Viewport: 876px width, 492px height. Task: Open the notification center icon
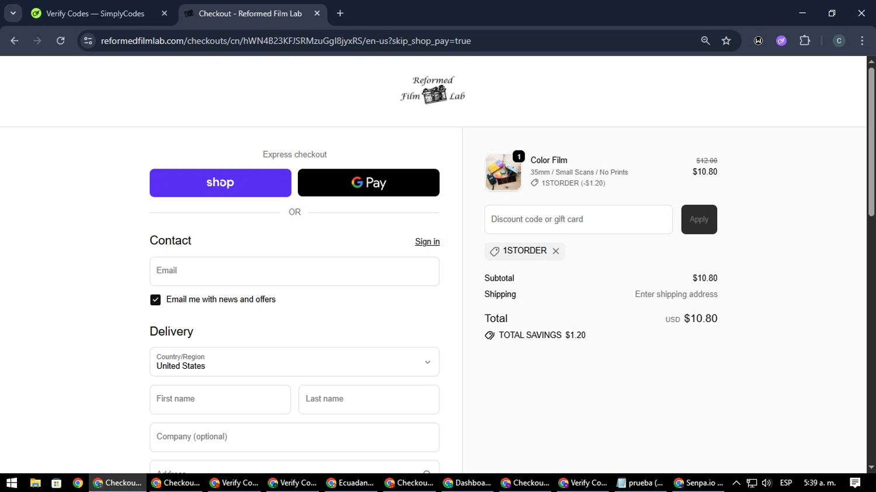[856, 483]
